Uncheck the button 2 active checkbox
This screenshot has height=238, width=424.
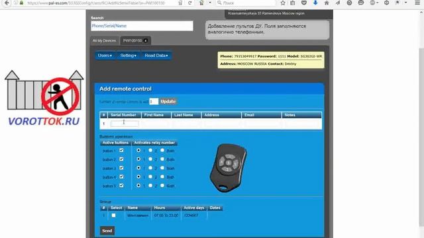click(121, 159)
